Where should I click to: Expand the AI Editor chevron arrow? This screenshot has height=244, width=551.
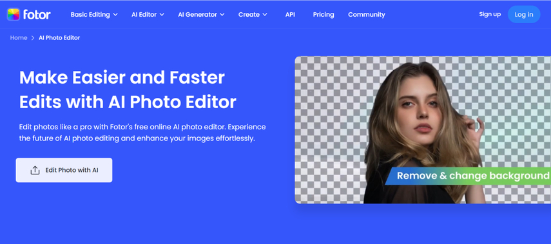coord(162,15)
